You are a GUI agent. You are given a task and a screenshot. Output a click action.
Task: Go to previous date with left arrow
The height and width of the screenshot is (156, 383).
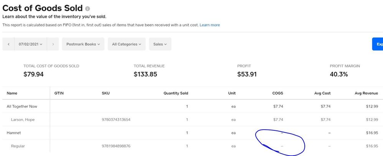(x=8, y=44)
